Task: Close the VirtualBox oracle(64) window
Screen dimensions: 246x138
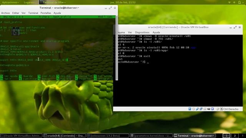Action: (239, 27)
